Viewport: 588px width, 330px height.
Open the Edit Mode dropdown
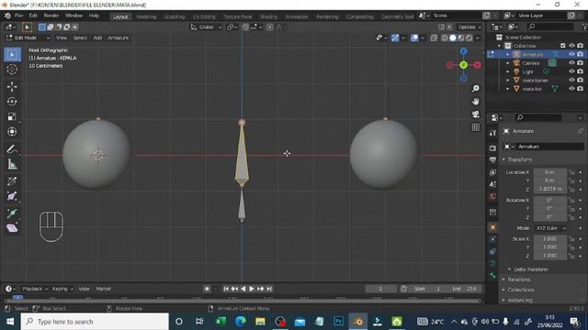pos(28,38)
